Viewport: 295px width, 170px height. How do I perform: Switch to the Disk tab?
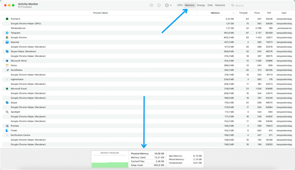click(210, 5)
